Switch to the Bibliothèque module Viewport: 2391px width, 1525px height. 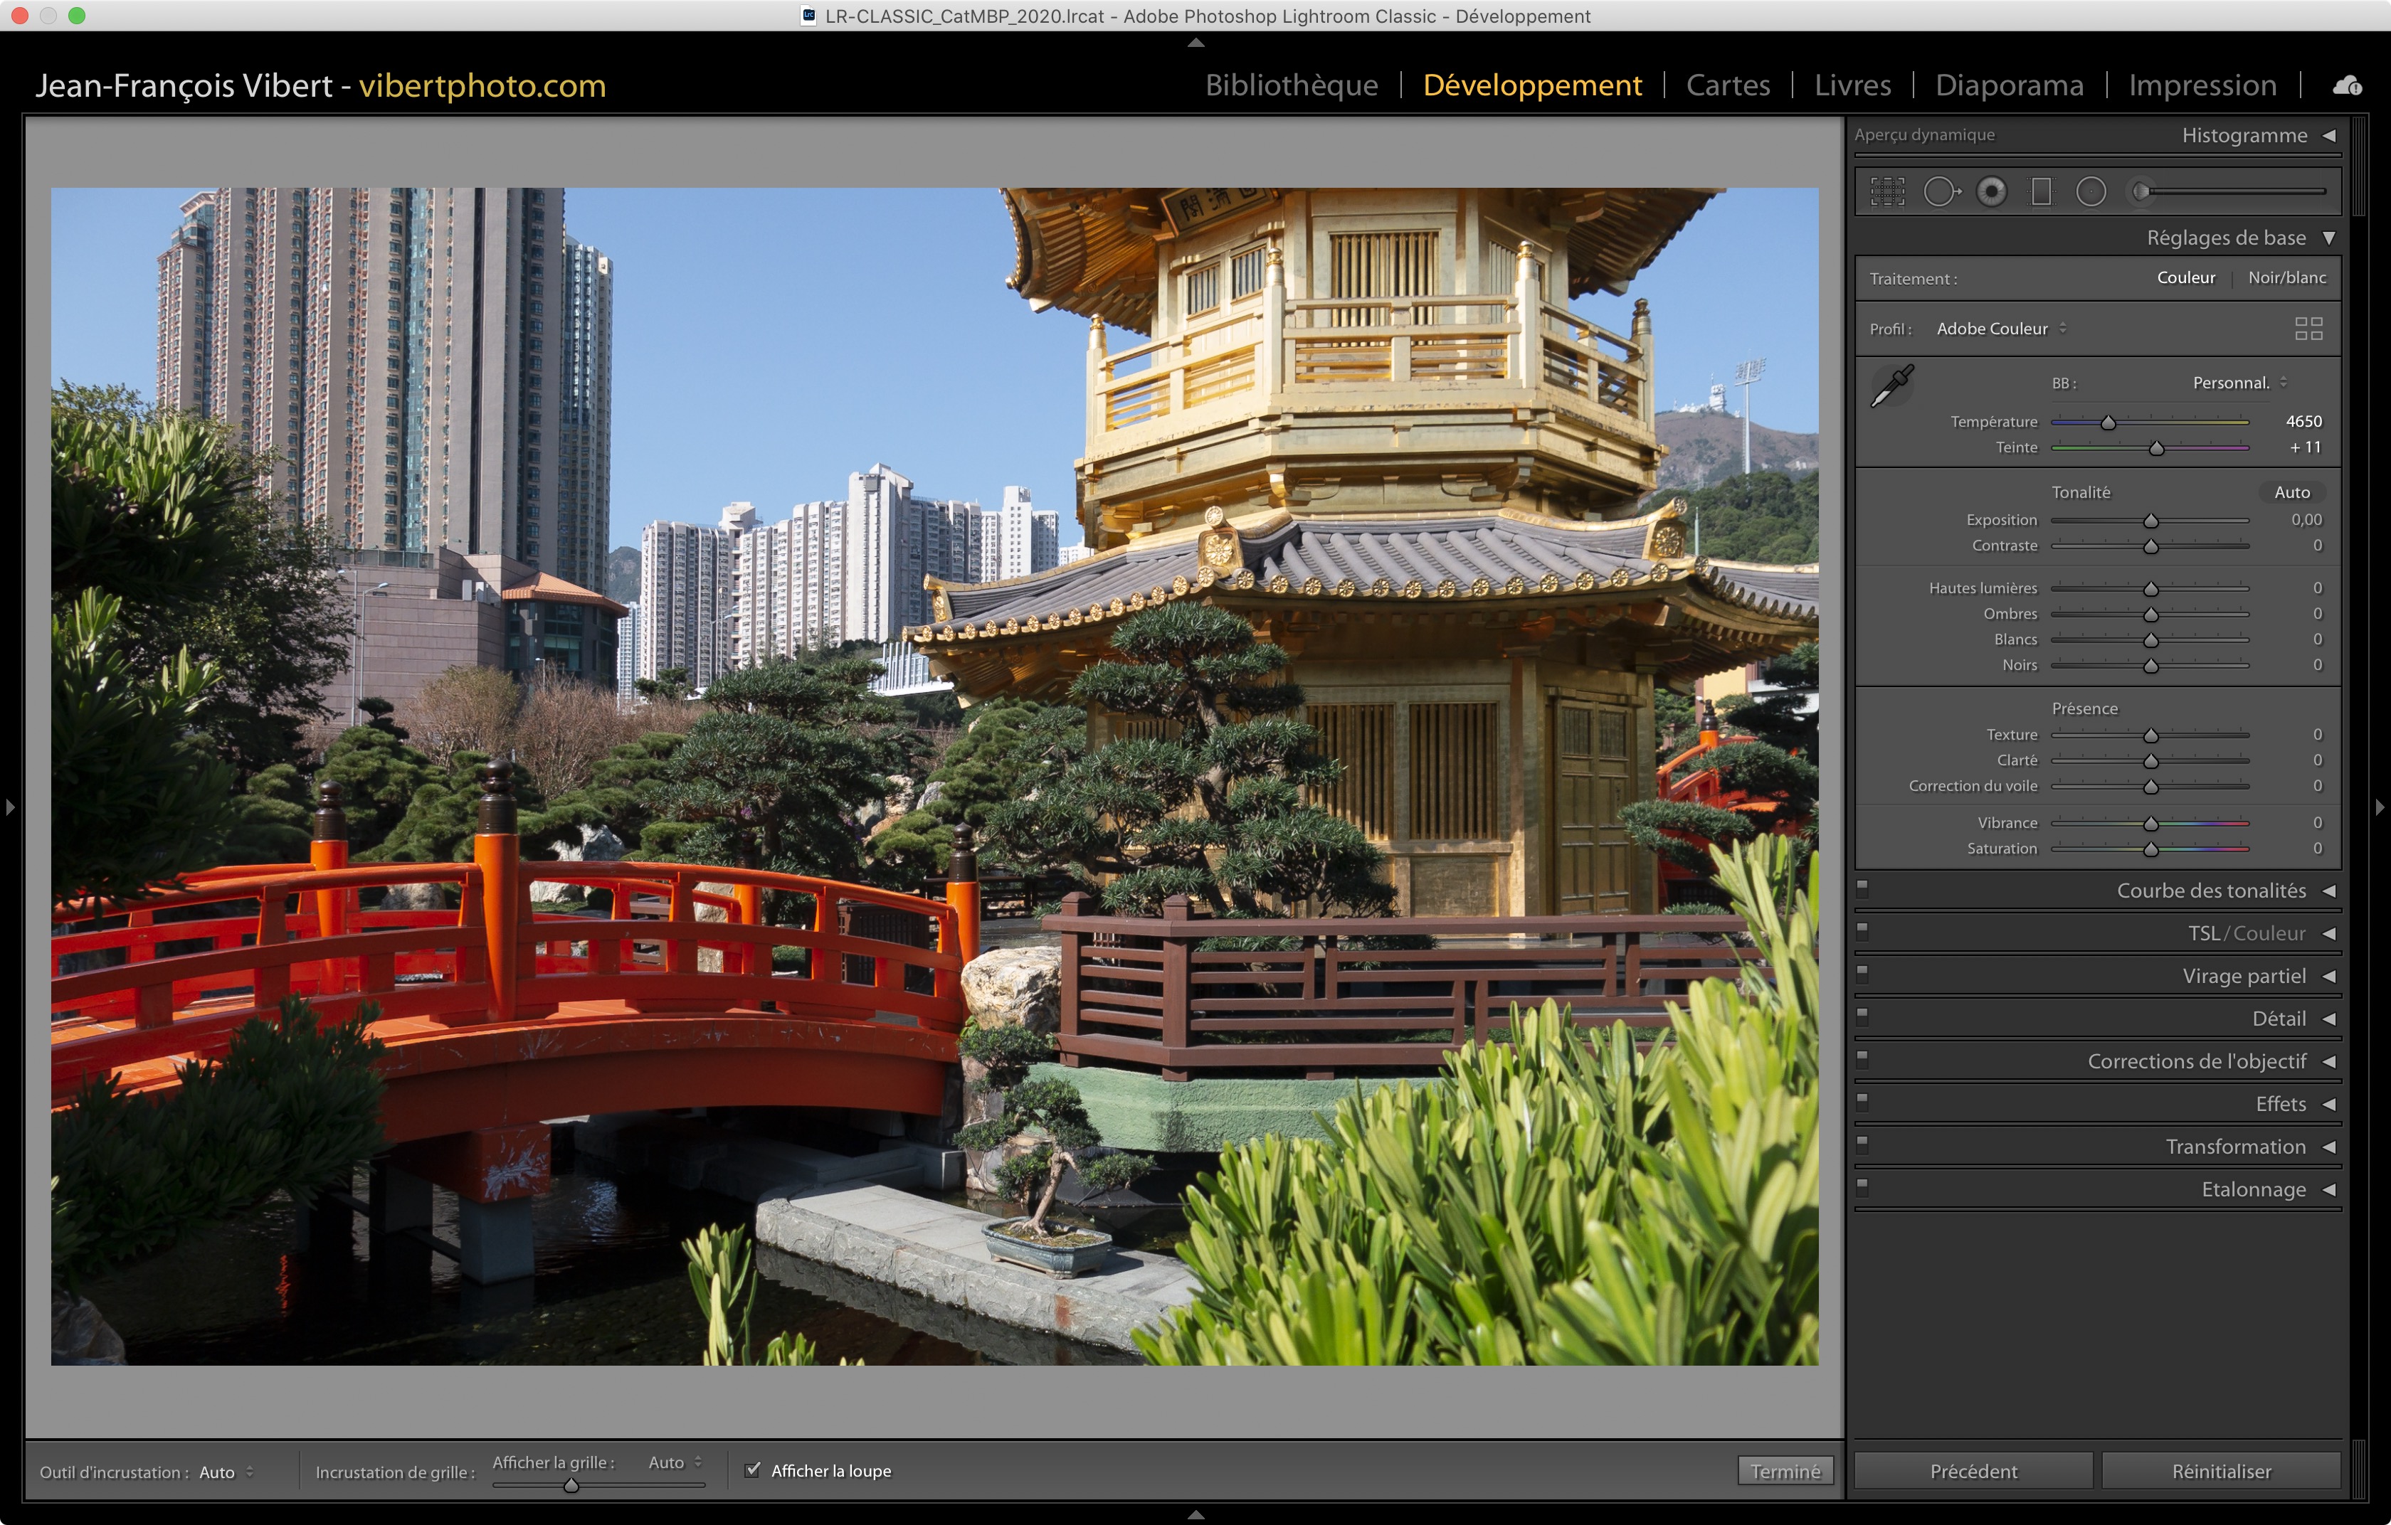coord(1291,85)
